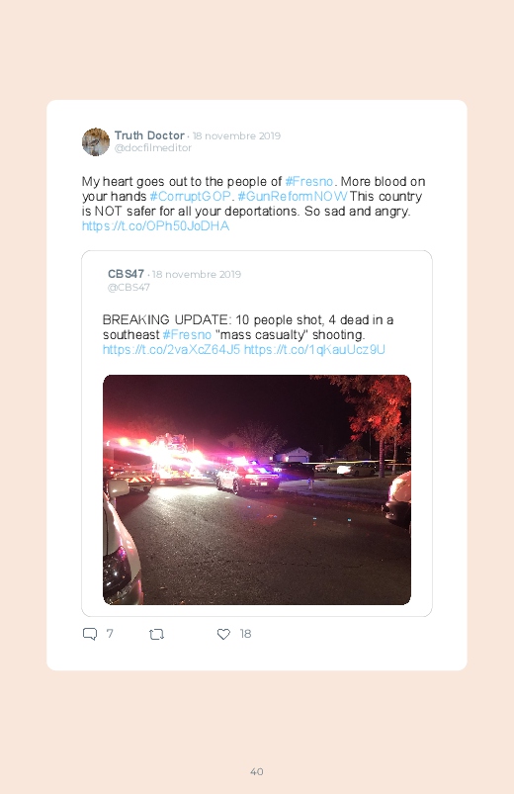Viewport: 514px width, 794px height.
Task: Open the #Fresno hashtag in main tweet
Action: (309, 182)
